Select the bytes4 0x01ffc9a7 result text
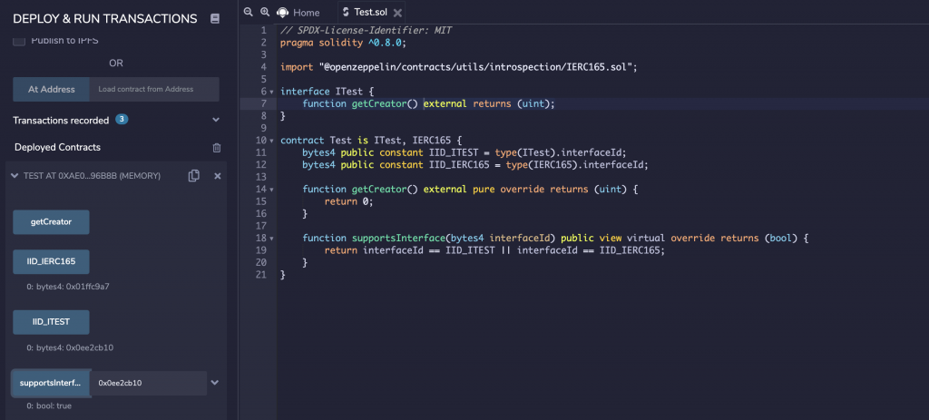Screen dimensions: 929x420 (68, 287)
